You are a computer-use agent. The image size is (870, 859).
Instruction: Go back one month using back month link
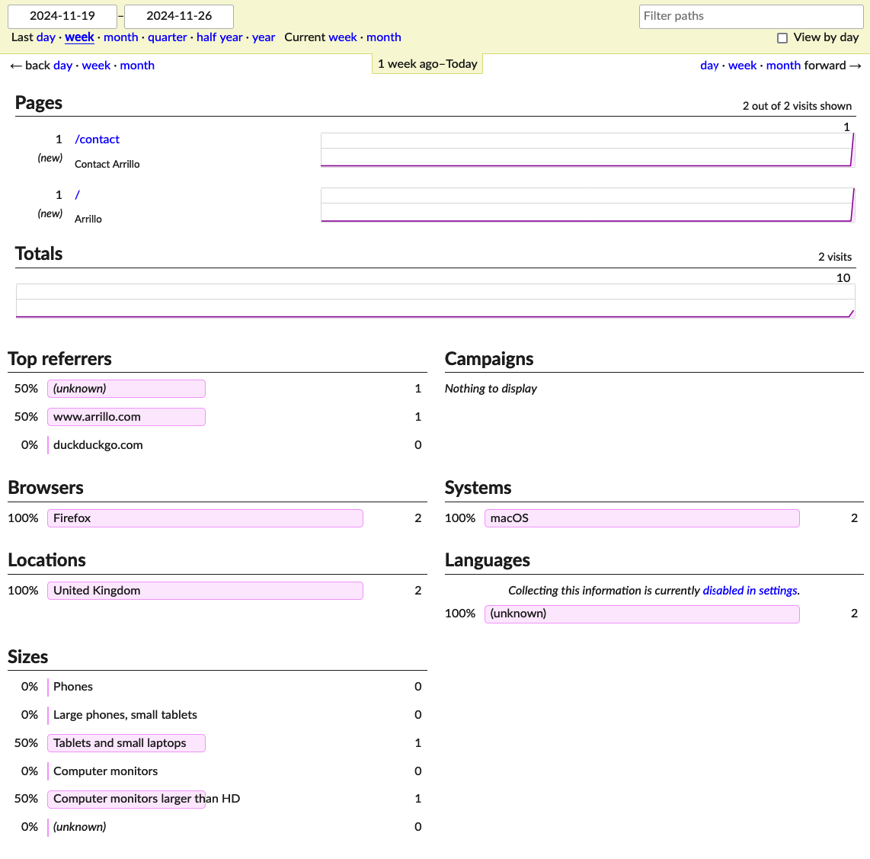coord(137,65)
